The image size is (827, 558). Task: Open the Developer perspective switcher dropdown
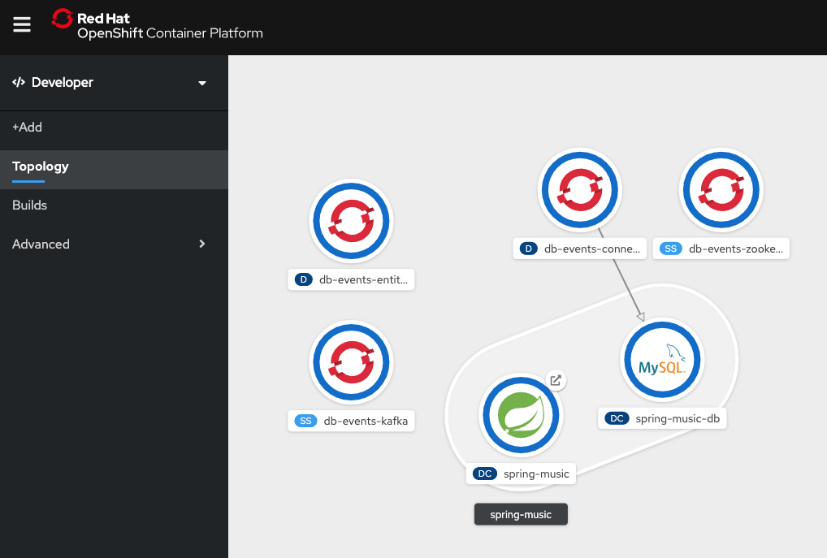tap(110, 83)
